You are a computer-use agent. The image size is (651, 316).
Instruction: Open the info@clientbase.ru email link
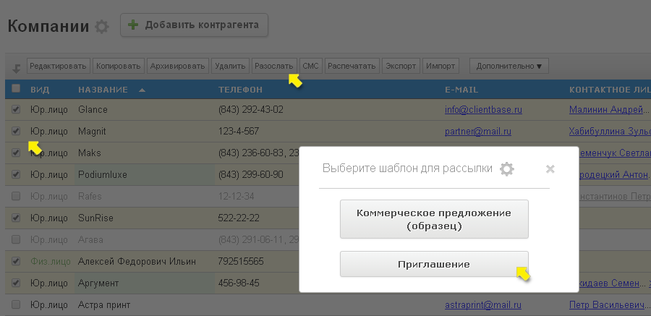(x=483, y=110)
